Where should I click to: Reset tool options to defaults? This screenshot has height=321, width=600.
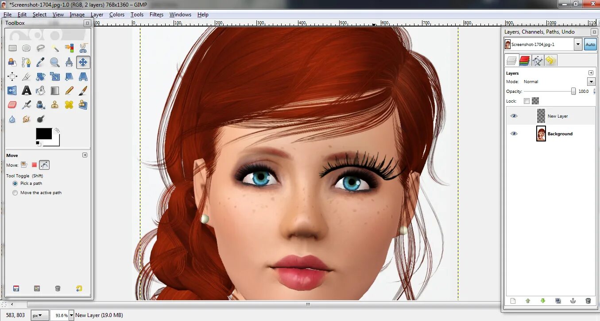point(79,288)
